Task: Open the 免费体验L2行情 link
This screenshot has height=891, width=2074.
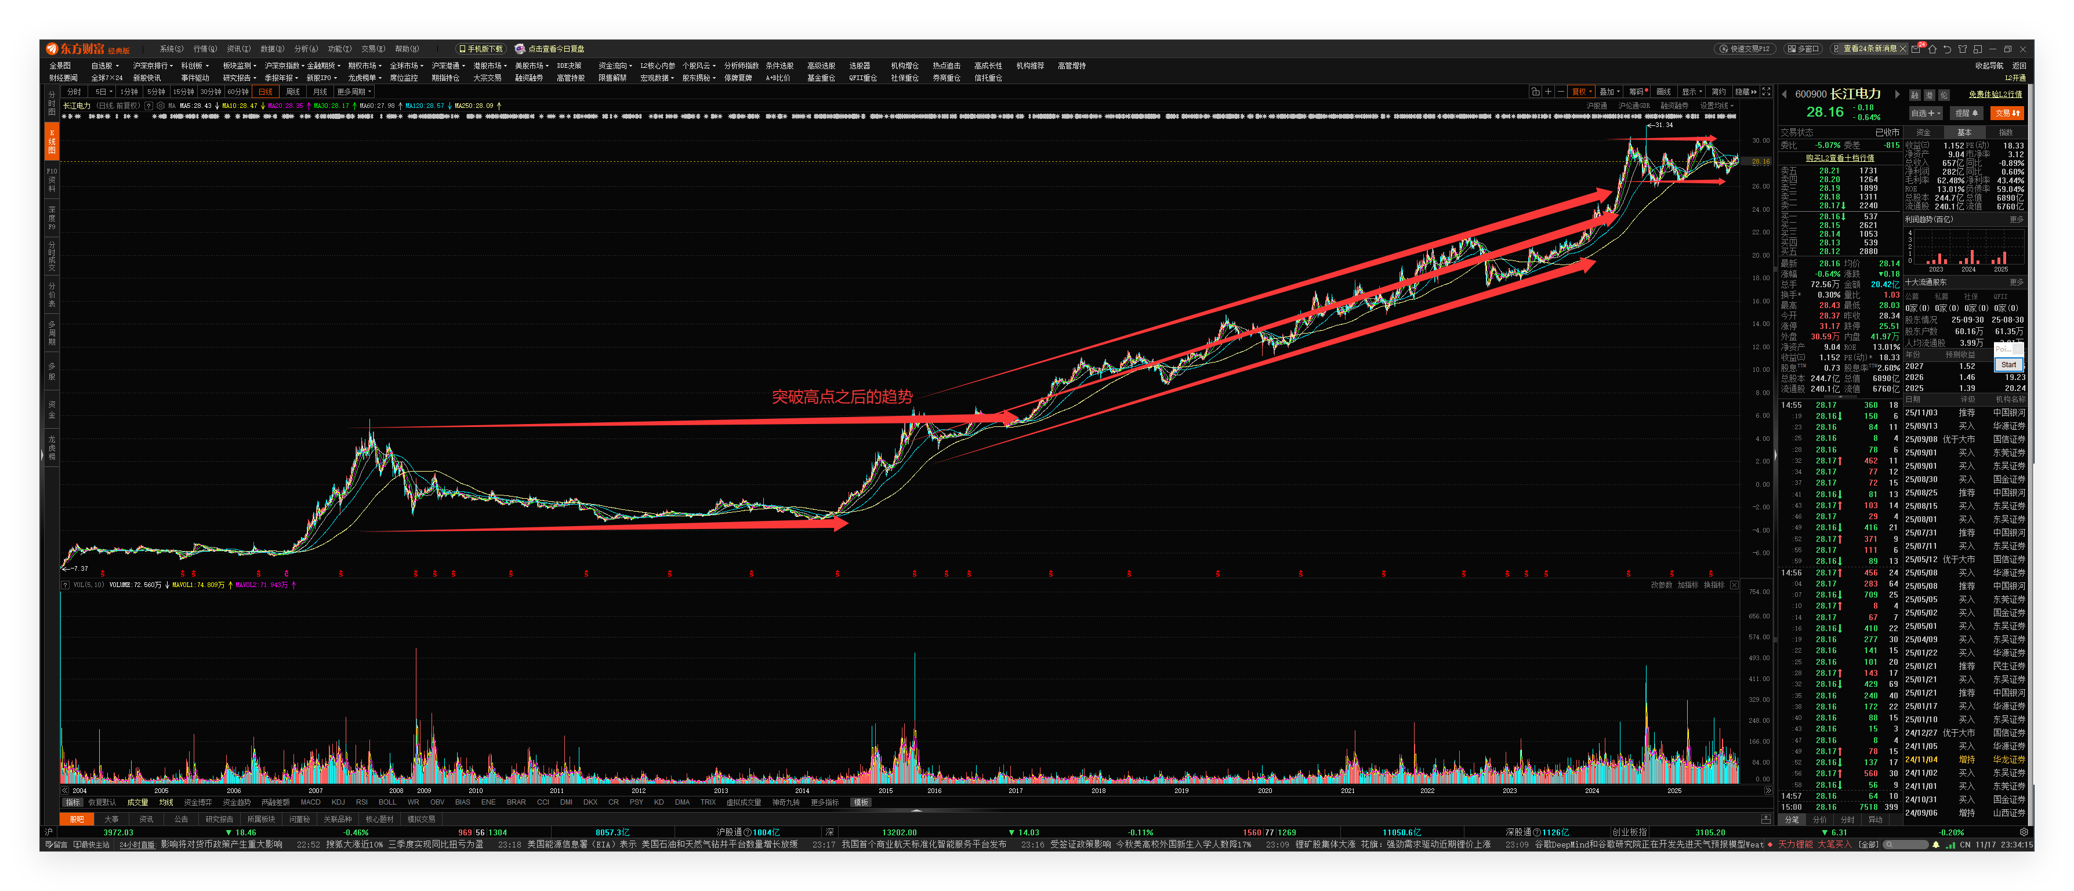Action: 1995,94
